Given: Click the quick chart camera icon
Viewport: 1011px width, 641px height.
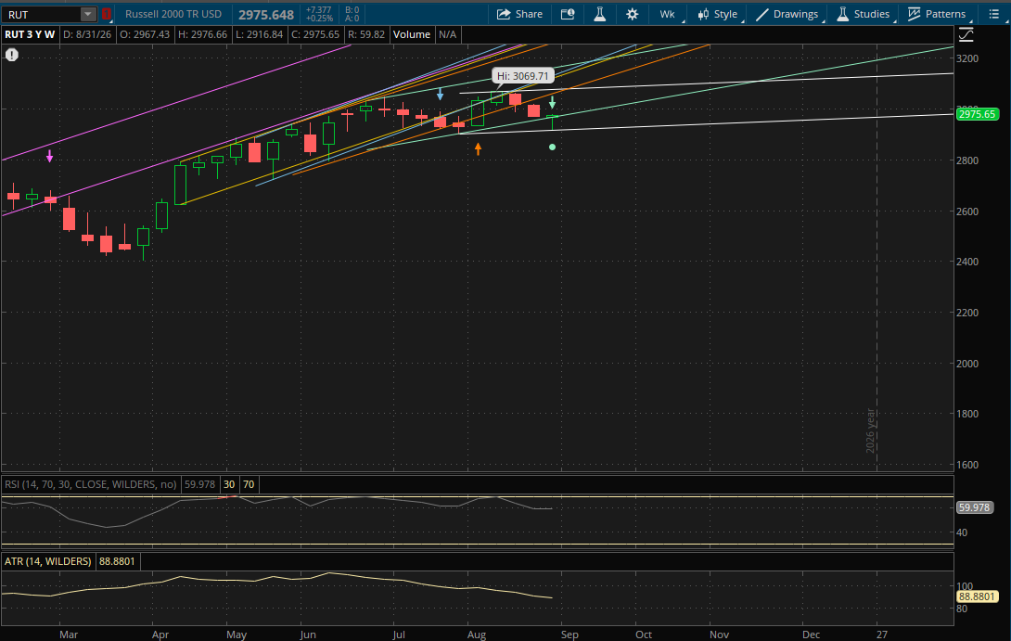Looking at the screenshot, I should click(568, 14).
